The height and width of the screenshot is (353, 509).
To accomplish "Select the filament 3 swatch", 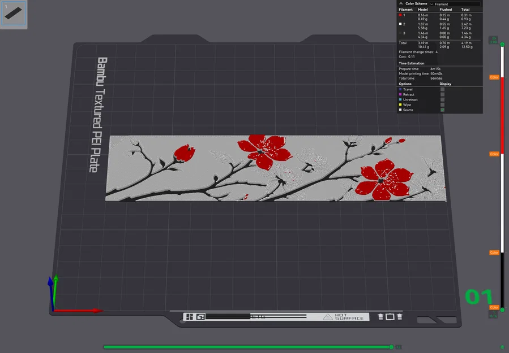I will (x=400, y=33).
